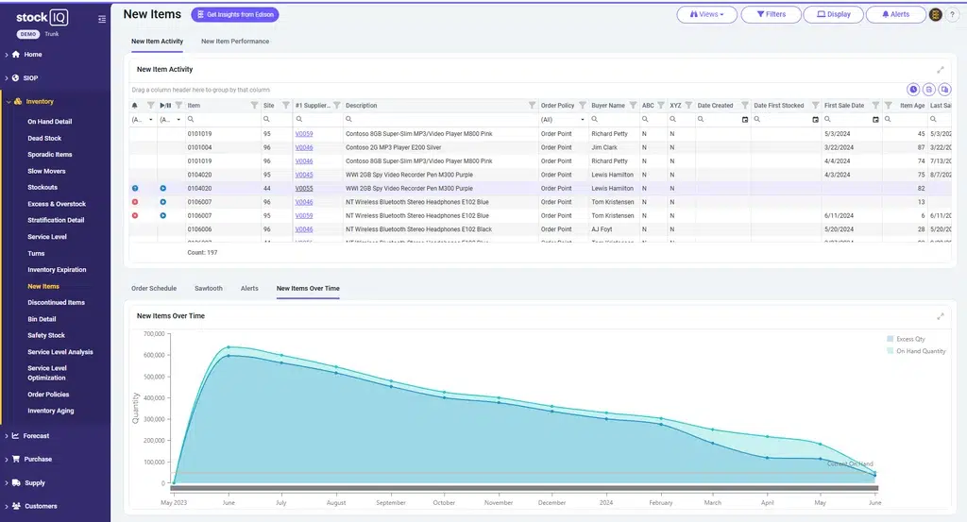Viewport: 967px width, 522px height.
Task: Click the Description column search field
Action: click(440, 120)
